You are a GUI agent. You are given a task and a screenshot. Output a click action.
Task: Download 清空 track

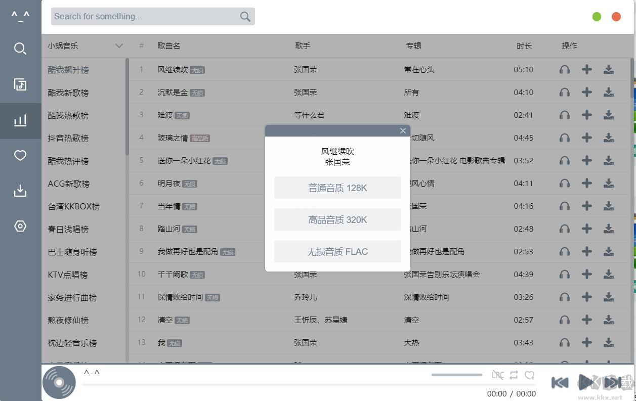[x=609, y=320]
